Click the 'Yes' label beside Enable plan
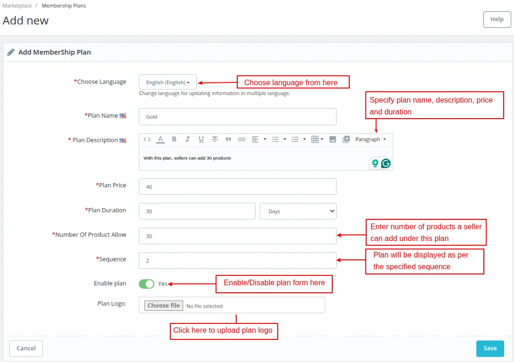The height and width of the screenshot is (362, 514). [162, 284]
